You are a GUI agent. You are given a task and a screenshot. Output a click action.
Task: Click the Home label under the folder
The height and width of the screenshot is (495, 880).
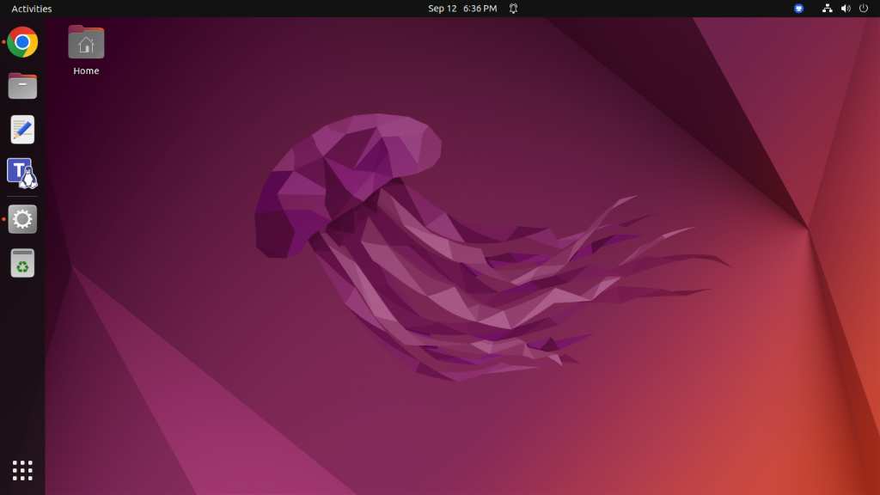(86, 70)
